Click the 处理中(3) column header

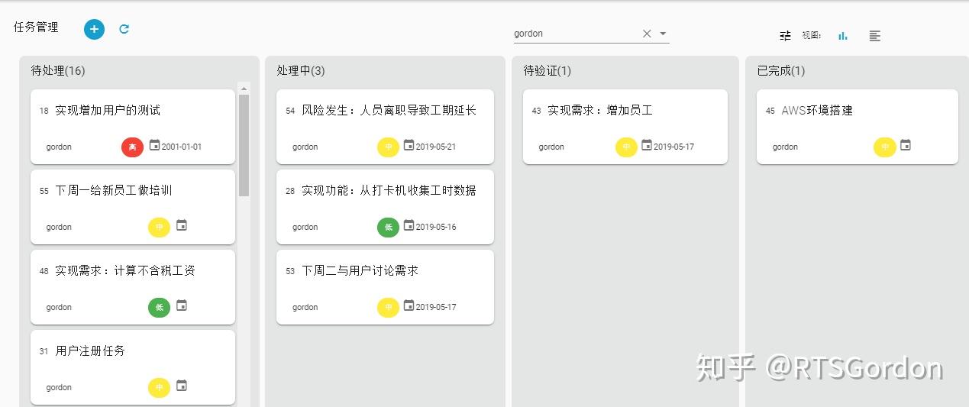coord(301,70)
